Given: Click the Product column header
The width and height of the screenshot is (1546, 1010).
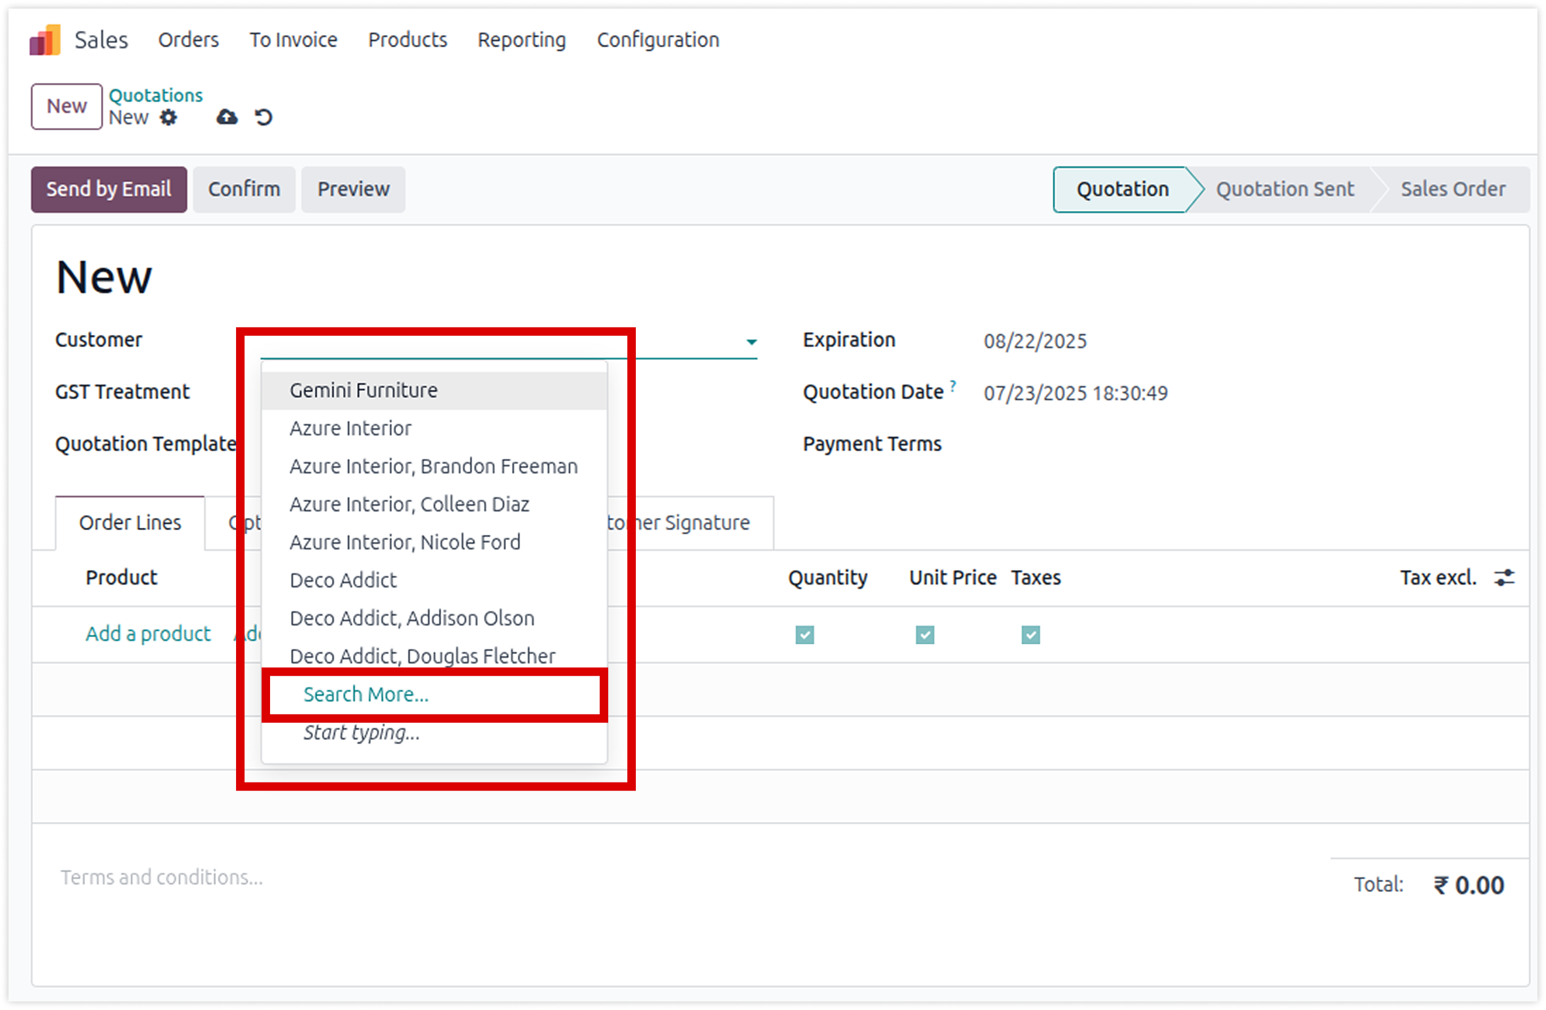Looking at the screenshot, I should 121,577.
